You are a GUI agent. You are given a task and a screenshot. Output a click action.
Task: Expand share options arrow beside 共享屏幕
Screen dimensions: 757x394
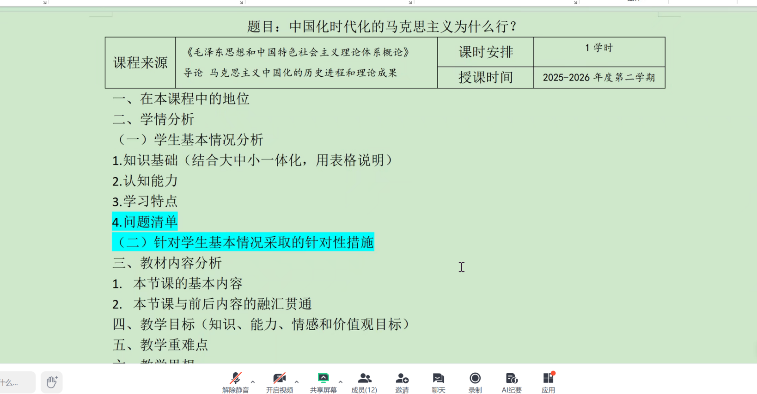click(x=341, y=382)
